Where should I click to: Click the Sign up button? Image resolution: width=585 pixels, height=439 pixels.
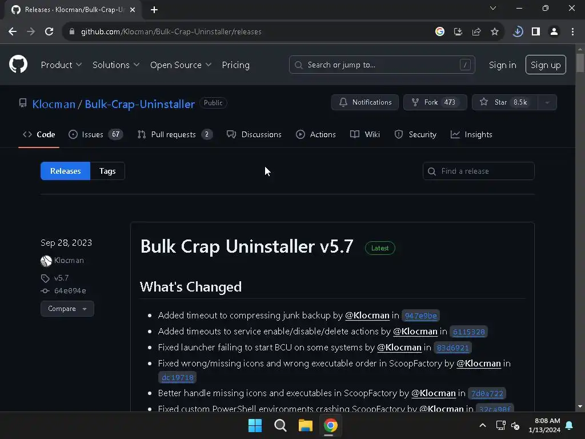point(546,65)
